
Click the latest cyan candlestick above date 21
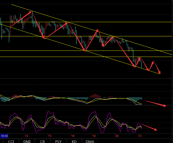pyautogui.click(x=141, y=64)
